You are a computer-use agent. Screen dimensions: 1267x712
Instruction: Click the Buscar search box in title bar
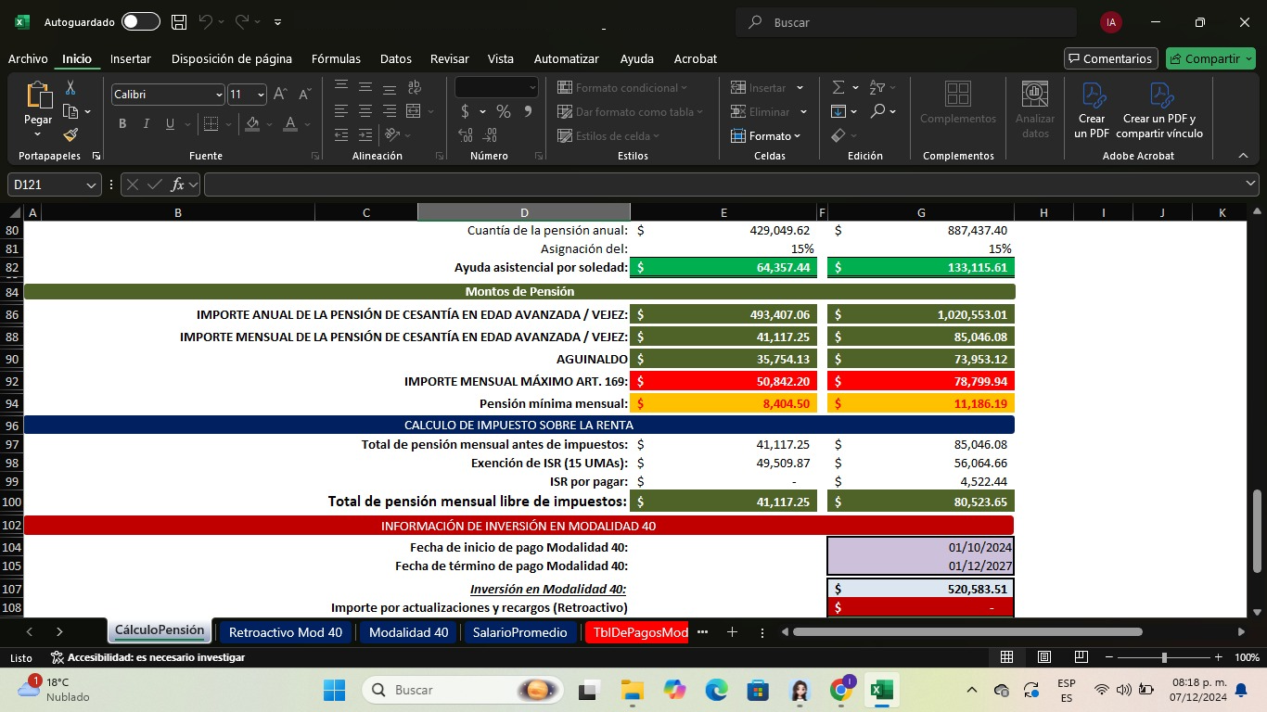[x=905, y=22]
